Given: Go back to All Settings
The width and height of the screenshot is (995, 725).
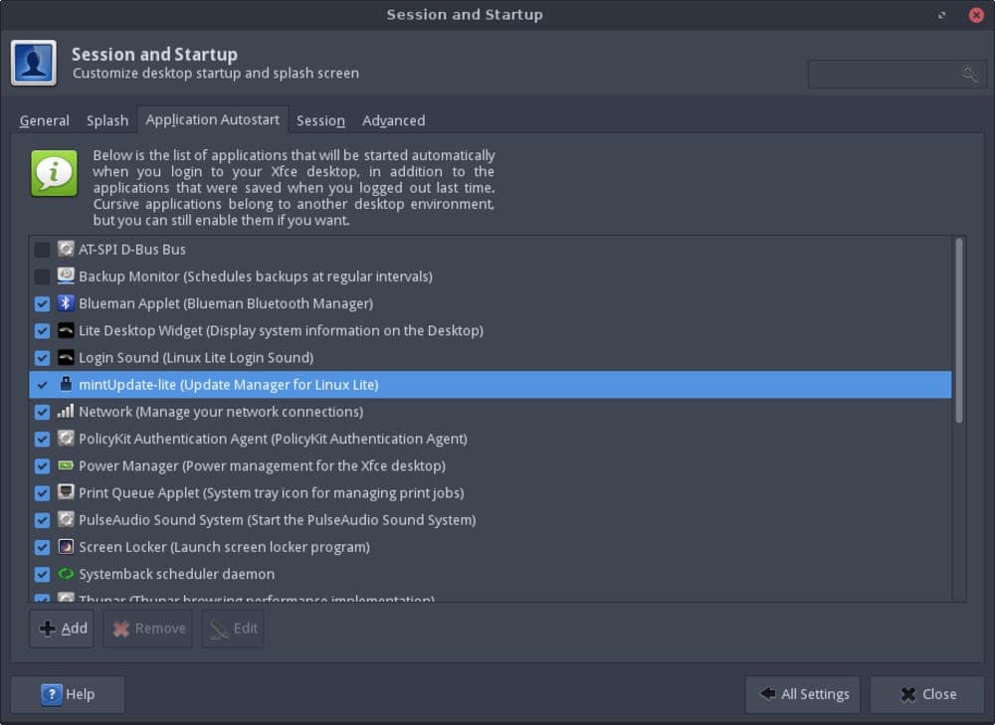Looking at the screenshot, I should pyautogui.click(x=803, y=694).
